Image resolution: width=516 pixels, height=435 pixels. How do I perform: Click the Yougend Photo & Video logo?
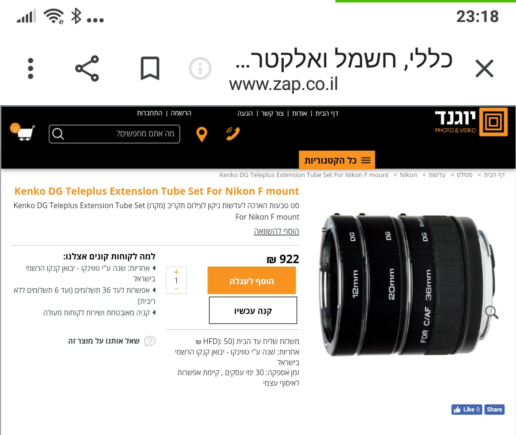tap(471, 122)
